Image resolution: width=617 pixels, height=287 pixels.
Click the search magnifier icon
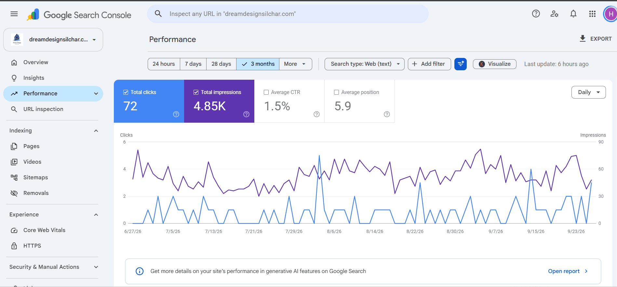[158, 14]
